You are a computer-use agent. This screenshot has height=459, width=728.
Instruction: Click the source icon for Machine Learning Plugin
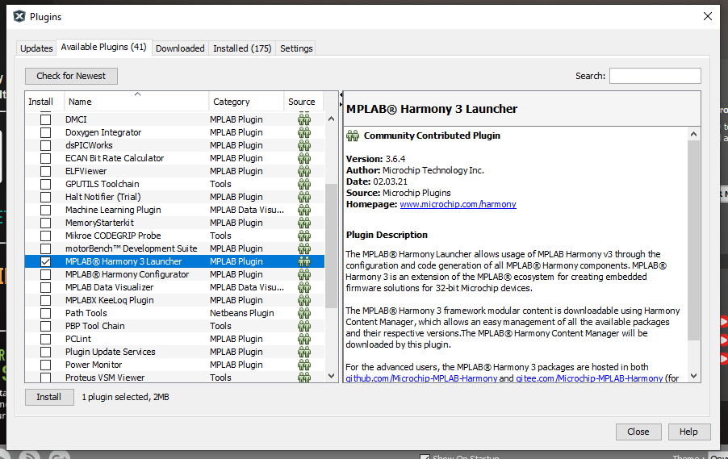(304, 210)
